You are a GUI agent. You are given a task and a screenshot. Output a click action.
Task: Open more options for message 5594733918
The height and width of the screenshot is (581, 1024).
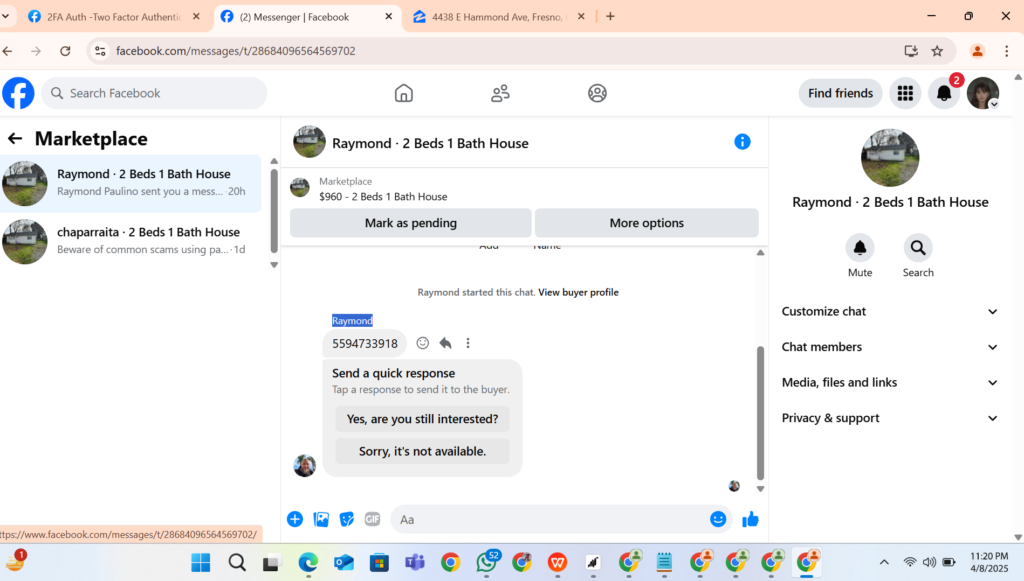tap(468, 343)
